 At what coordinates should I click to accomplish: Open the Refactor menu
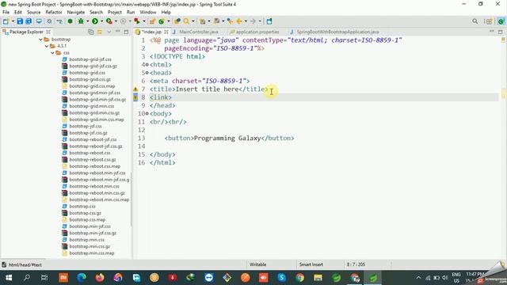click(54, 13)
